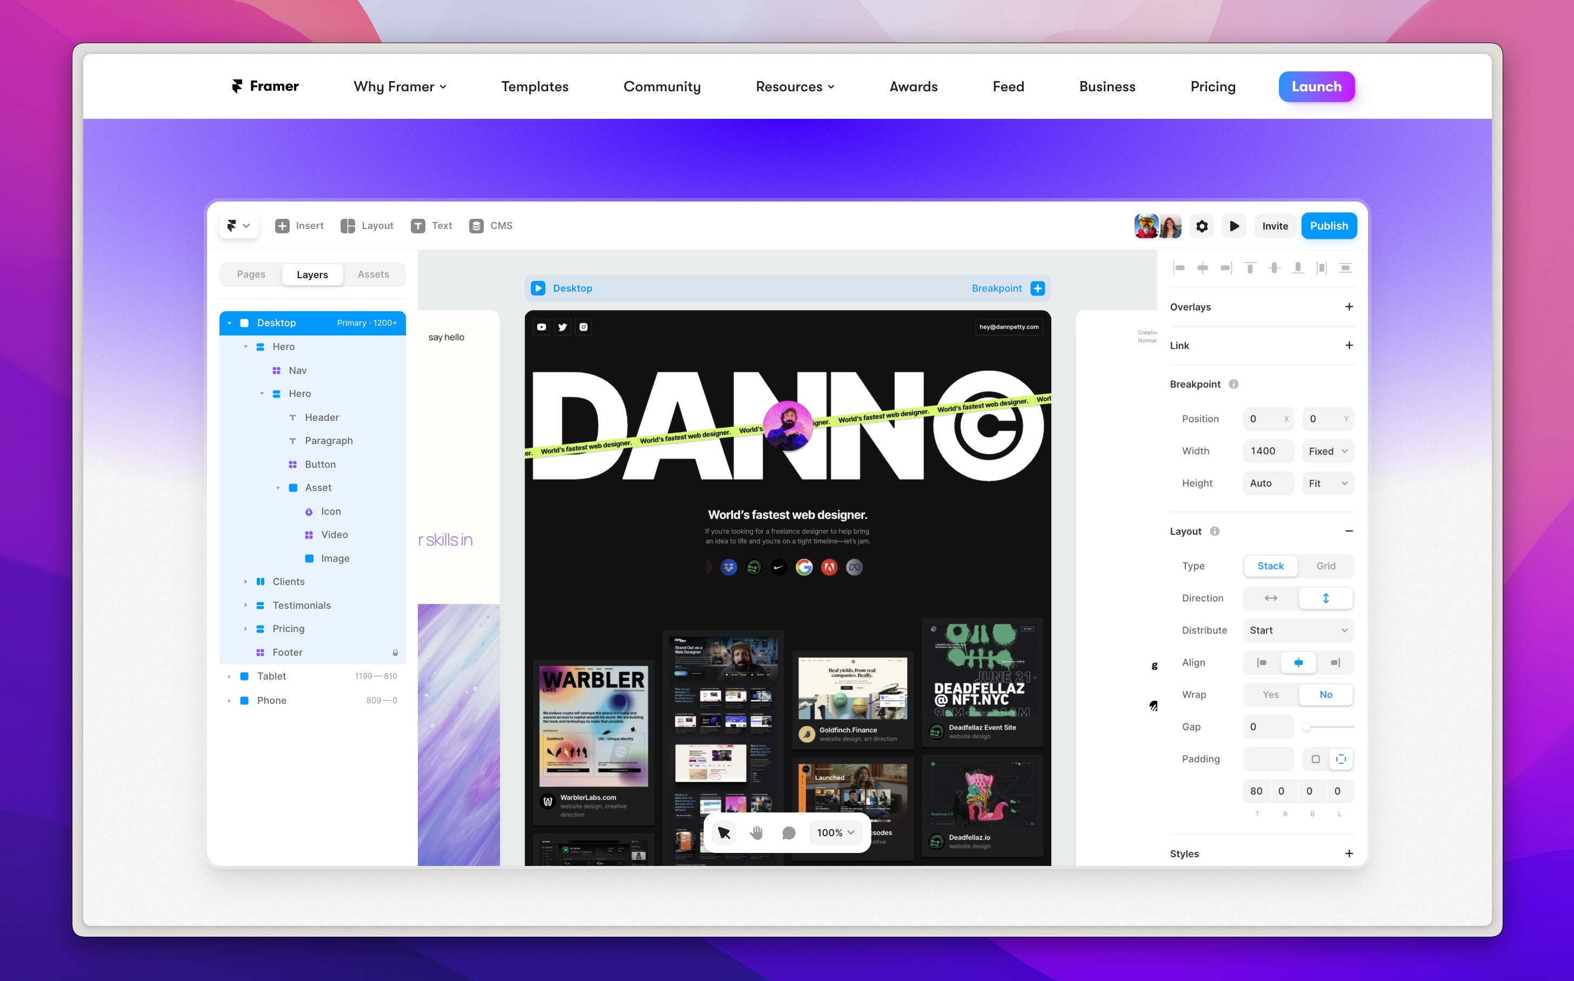Click the Publish button
Viewport: 1574px width, 981px height.
[1328, 226]
